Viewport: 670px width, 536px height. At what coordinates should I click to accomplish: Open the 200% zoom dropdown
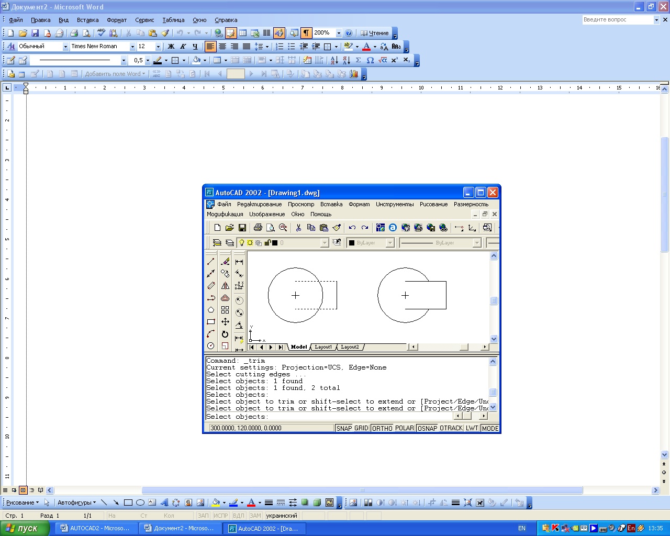339,33
